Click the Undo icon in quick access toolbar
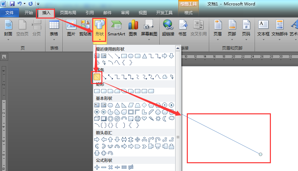 (x=20, y=4)
